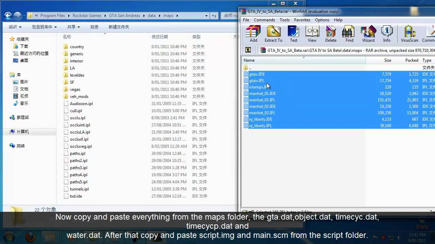Select gtaiv.IDE in the archive

257,74
